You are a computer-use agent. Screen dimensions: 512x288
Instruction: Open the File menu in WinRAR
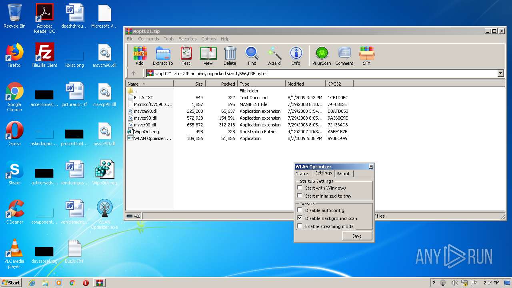(130, 39)
